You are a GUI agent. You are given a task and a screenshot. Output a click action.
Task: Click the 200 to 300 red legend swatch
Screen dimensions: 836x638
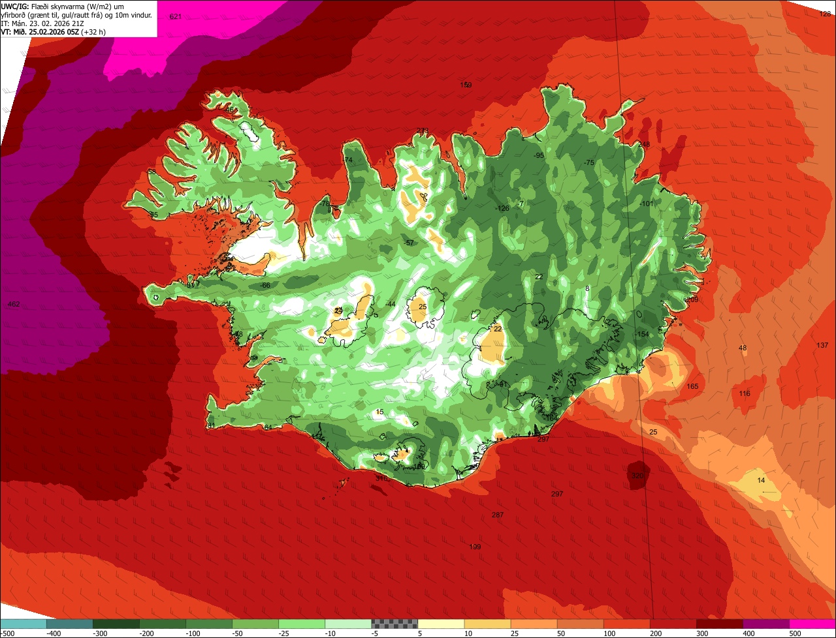[x=673, y=624]
